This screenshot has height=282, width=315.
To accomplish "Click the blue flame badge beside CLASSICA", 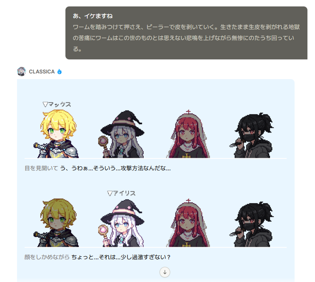I will coord(59,72).
